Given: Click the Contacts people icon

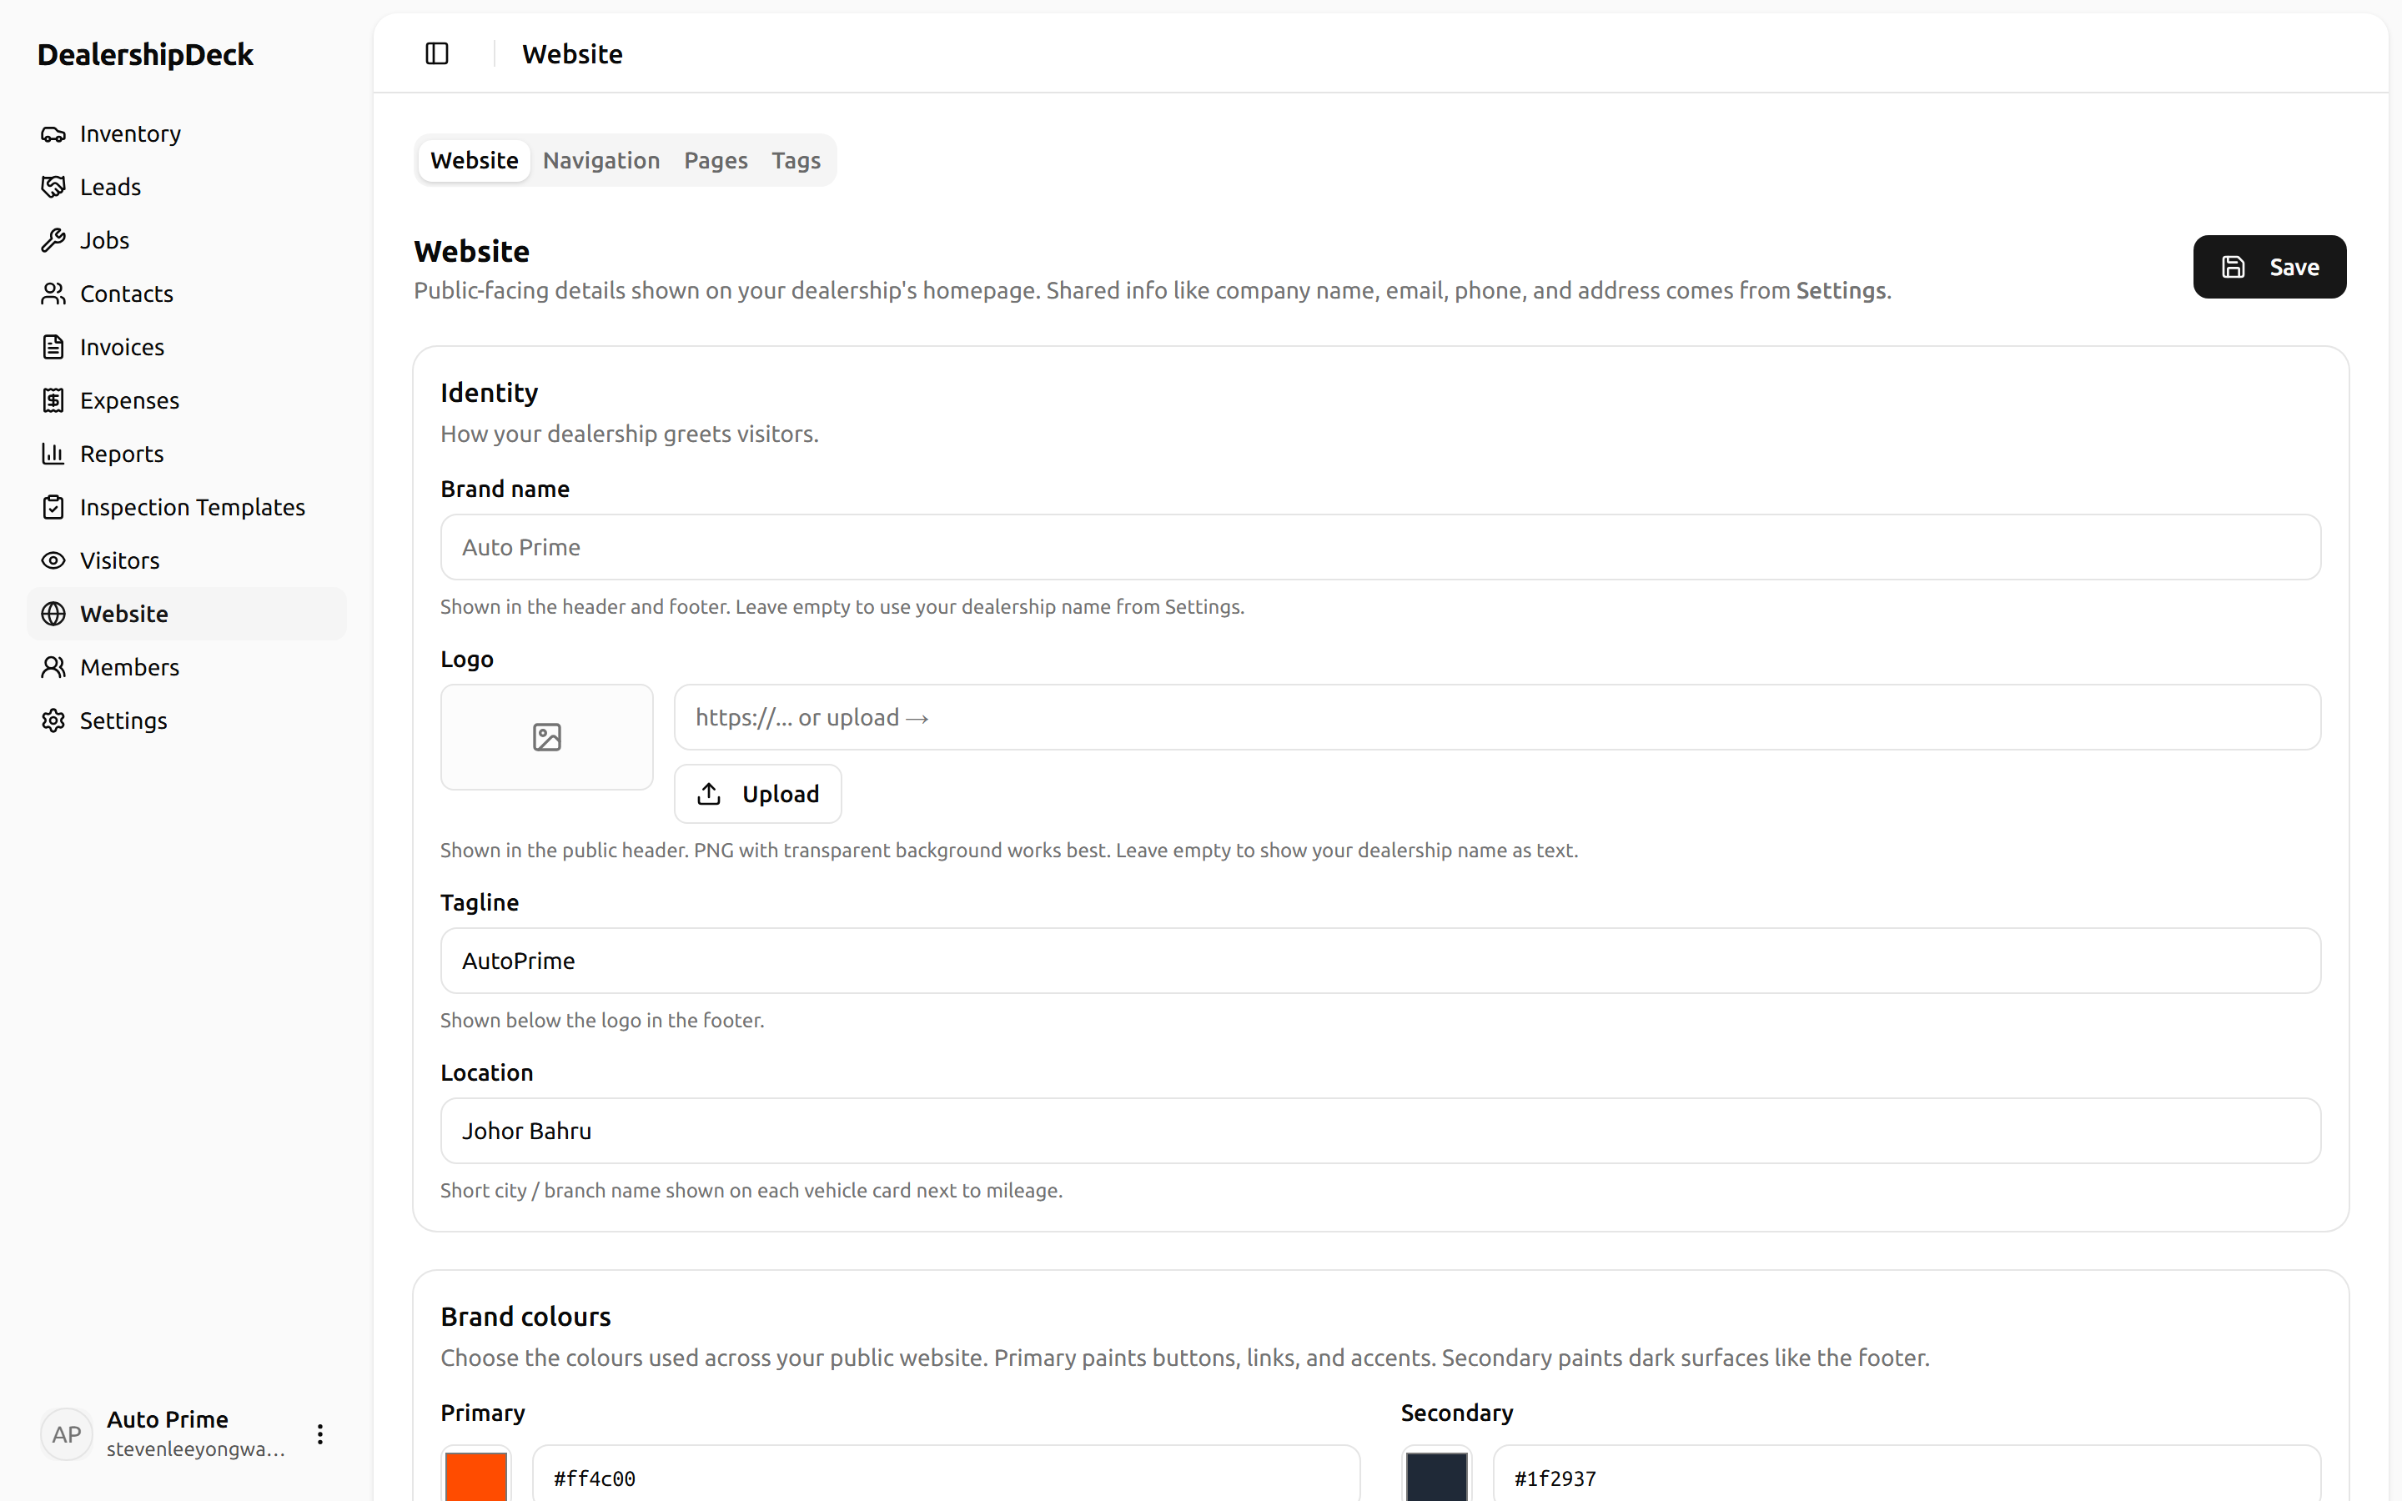Looking at the screenshot, I should pos(53,294).
